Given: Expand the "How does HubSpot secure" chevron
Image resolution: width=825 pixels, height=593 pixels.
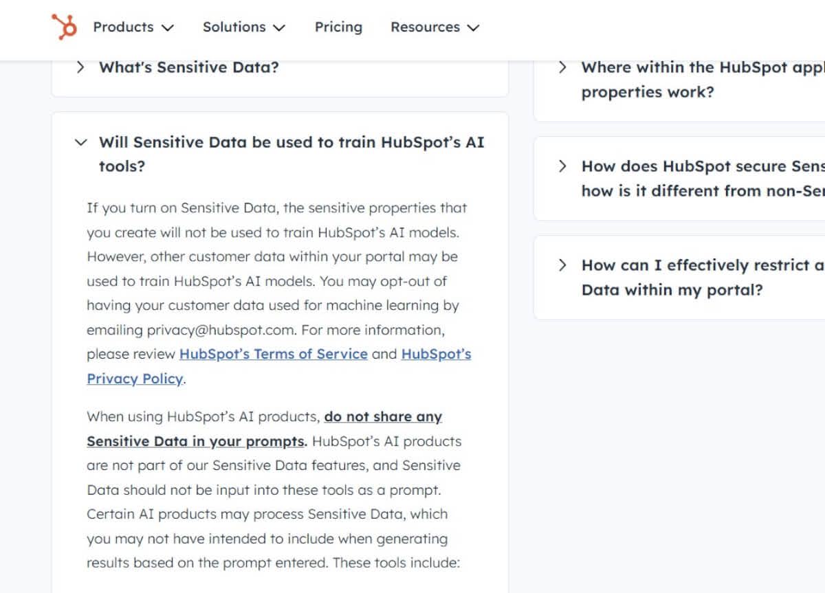Looking at the screenshot, I should [563, 166].
